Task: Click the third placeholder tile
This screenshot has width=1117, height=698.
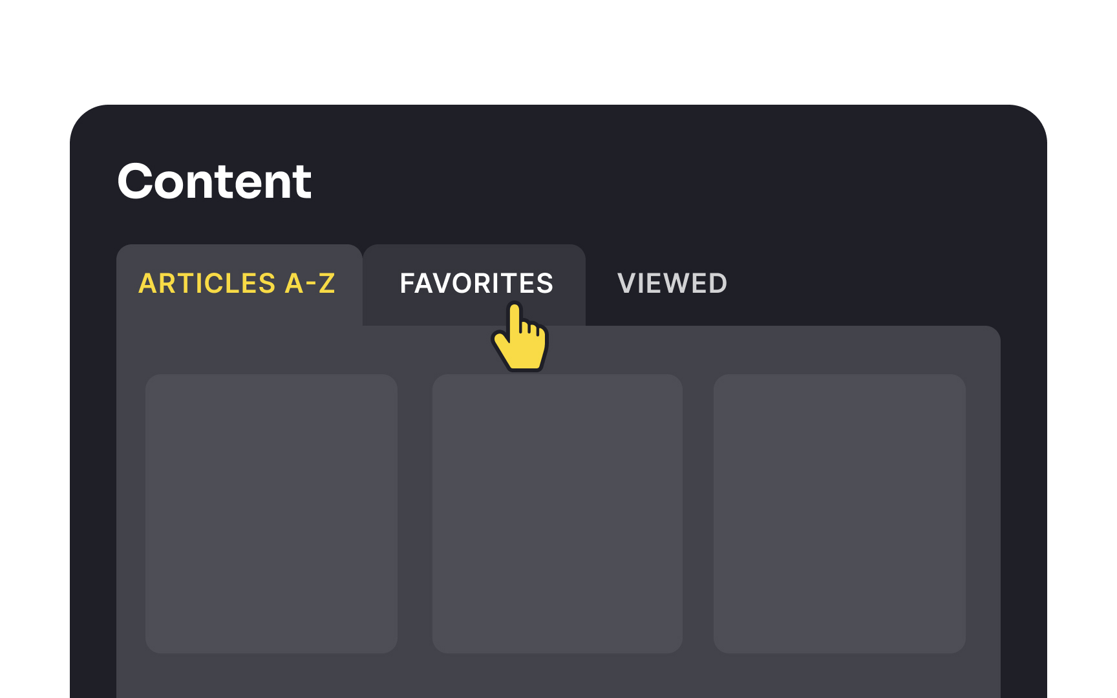Action: 842,514
